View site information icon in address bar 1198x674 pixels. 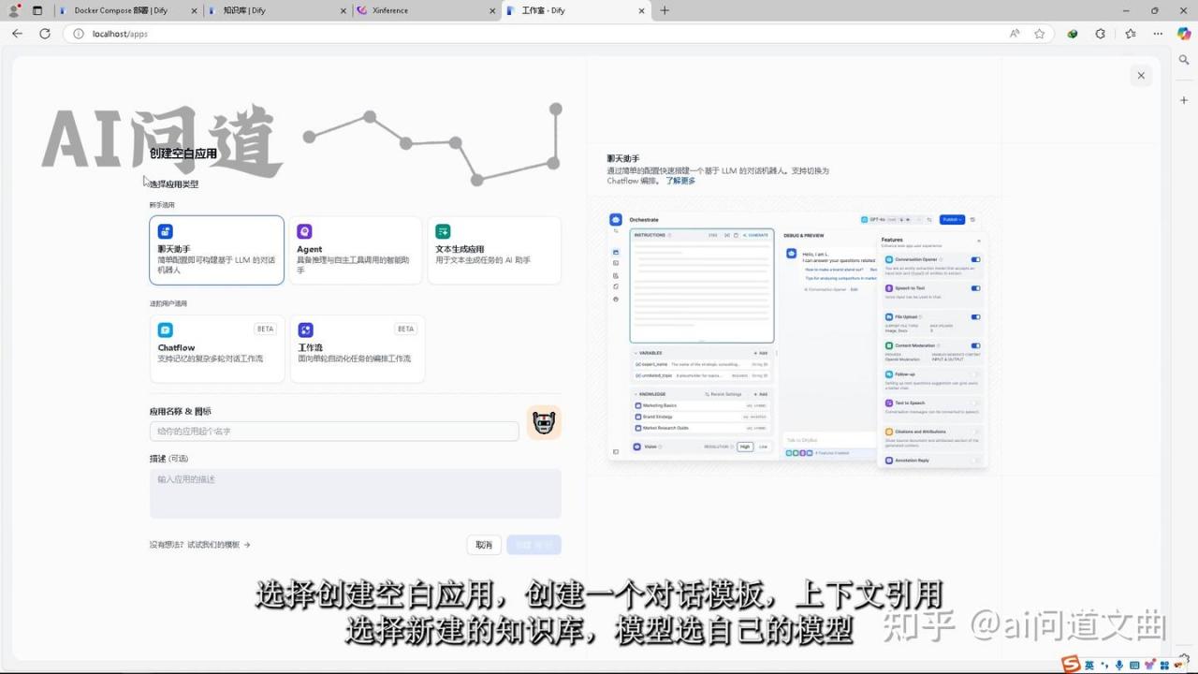point(79,34)
